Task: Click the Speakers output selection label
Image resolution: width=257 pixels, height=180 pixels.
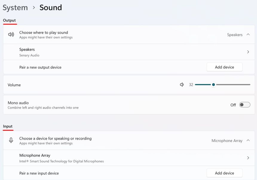Action: click(235, 35)
